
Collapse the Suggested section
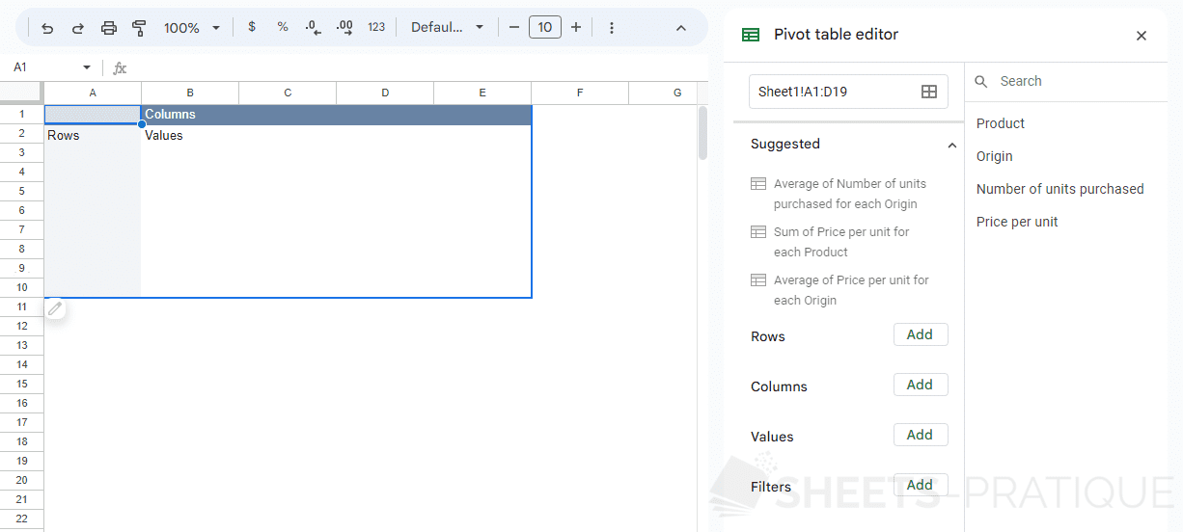pyautogui.click(x=952, y=146)
